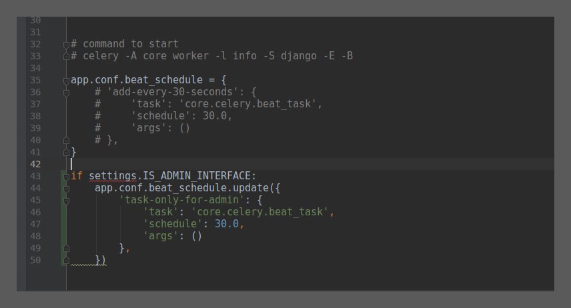Click the commented 'schedule': 30.0 on line 38
This screenshot has height=308, width=571.
coord(181,116)
